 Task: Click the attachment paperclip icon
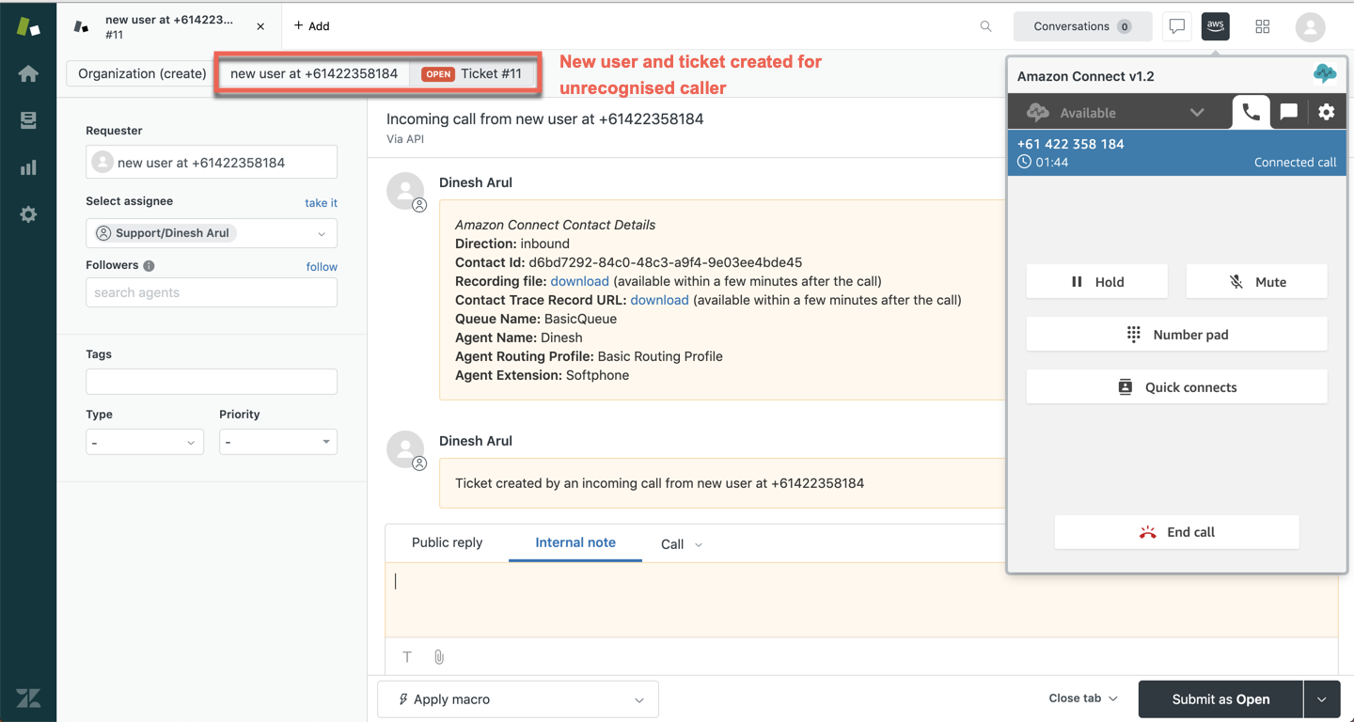439,657
